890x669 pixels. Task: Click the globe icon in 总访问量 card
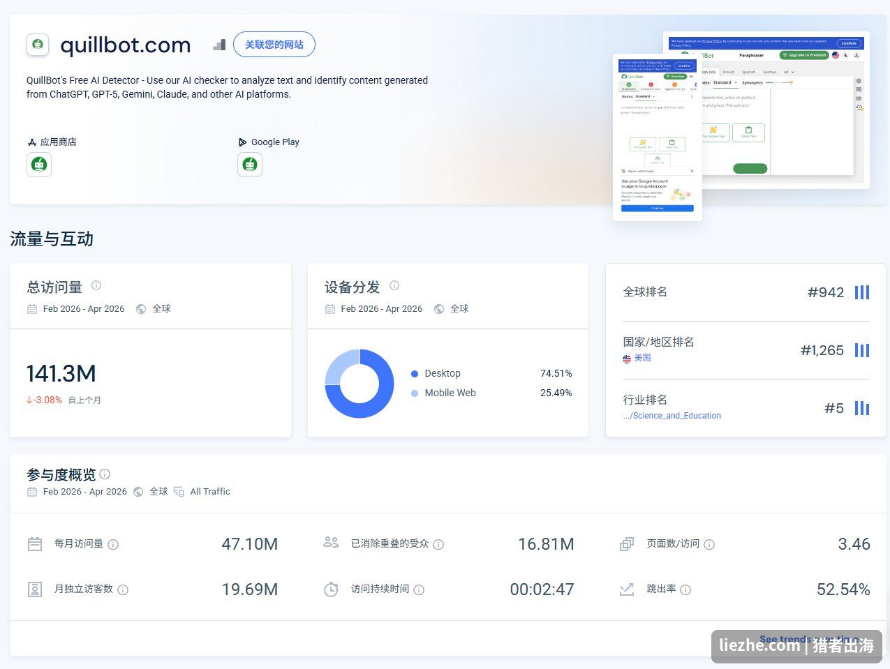(x=141, y=309)
